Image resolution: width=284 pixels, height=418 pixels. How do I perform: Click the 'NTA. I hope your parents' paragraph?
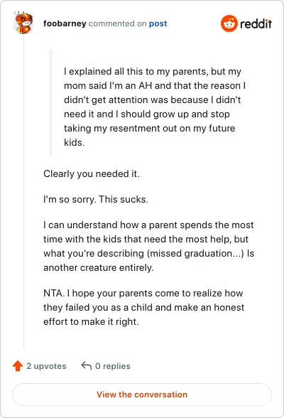click(x=143, y=307)
